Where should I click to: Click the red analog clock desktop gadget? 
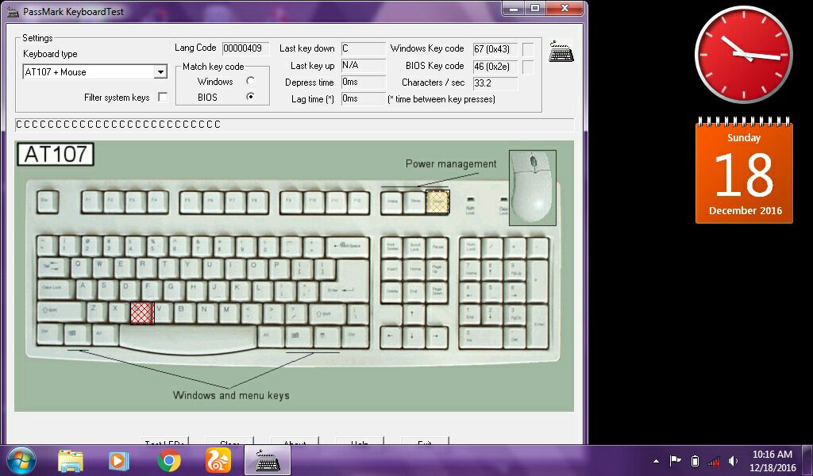coord(743,55)
